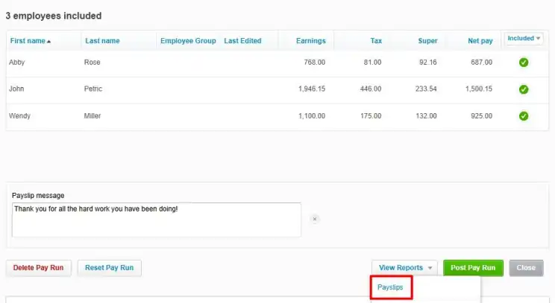555x303 pixels.
Task: Sort by Super column header
Action: point(427,41)
